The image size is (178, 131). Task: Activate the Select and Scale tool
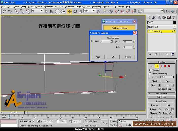tap(81, 11)
